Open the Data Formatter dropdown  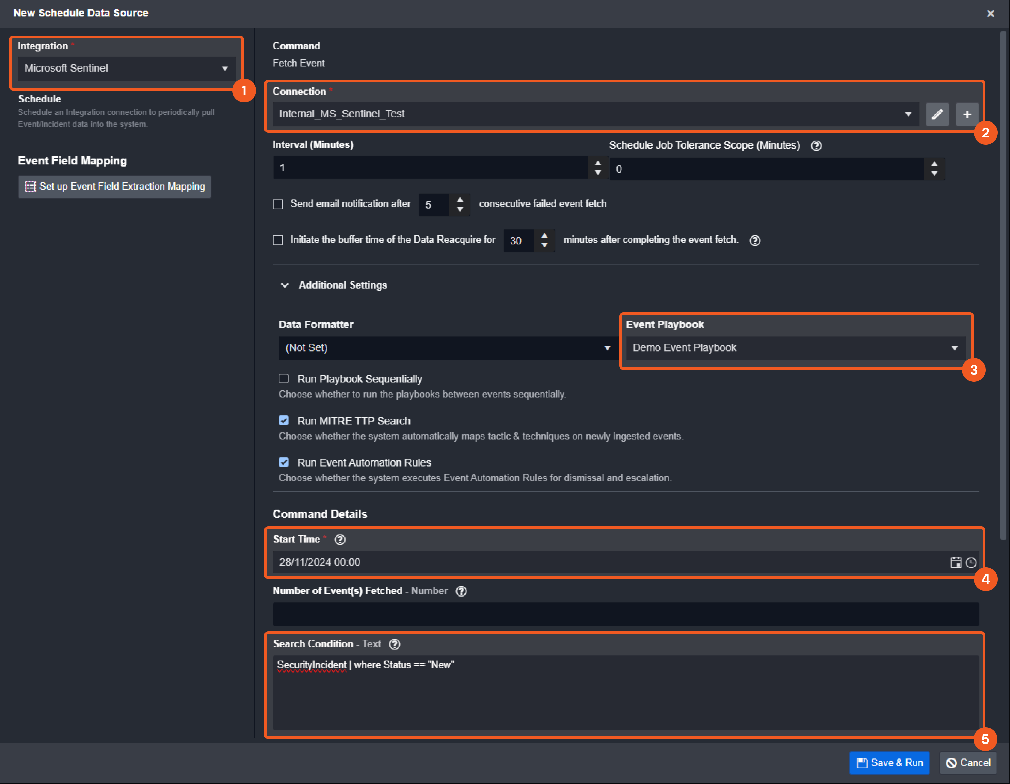tap(447, 348)
